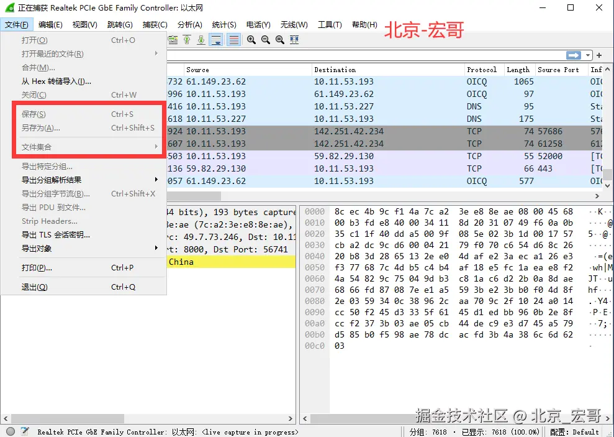The width and height of the screenshot is (614, 437).
Task: Open the 统计(S) menu
Action: [224, 25]
